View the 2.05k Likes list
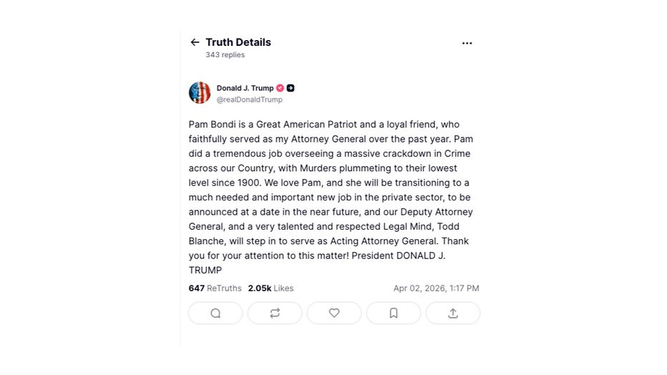The width and height of the screenshot is (667, 375). [x=271, y=288]
